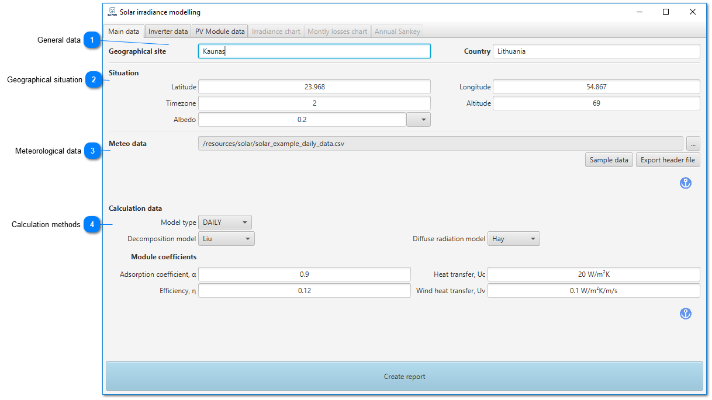Viewport: 712px width, 400px height.
Task: Click Export header file button
Action: 668,160
